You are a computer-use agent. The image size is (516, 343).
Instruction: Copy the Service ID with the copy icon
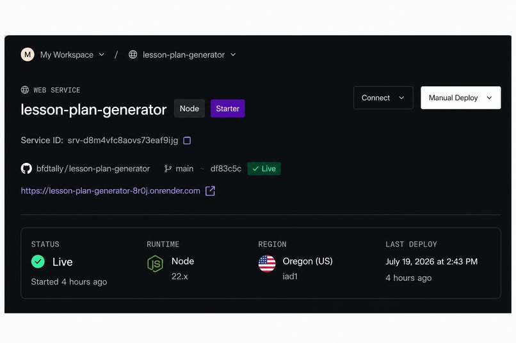coord(187,141)
